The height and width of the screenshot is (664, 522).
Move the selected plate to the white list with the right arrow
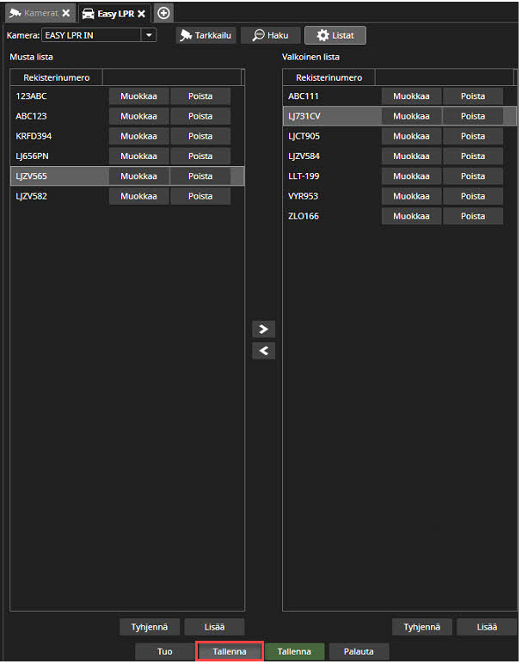[264, 329]
